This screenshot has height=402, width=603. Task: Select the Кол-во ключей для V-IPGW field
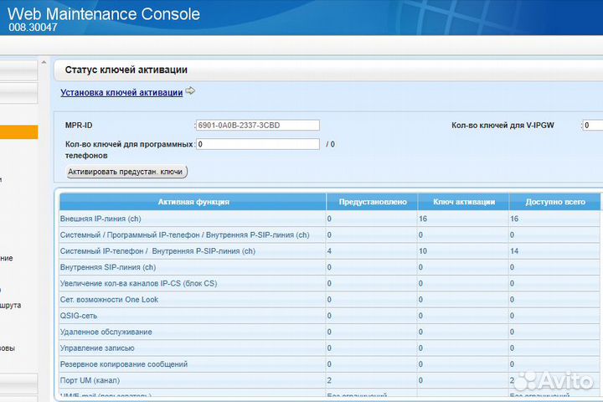point(591,126)
